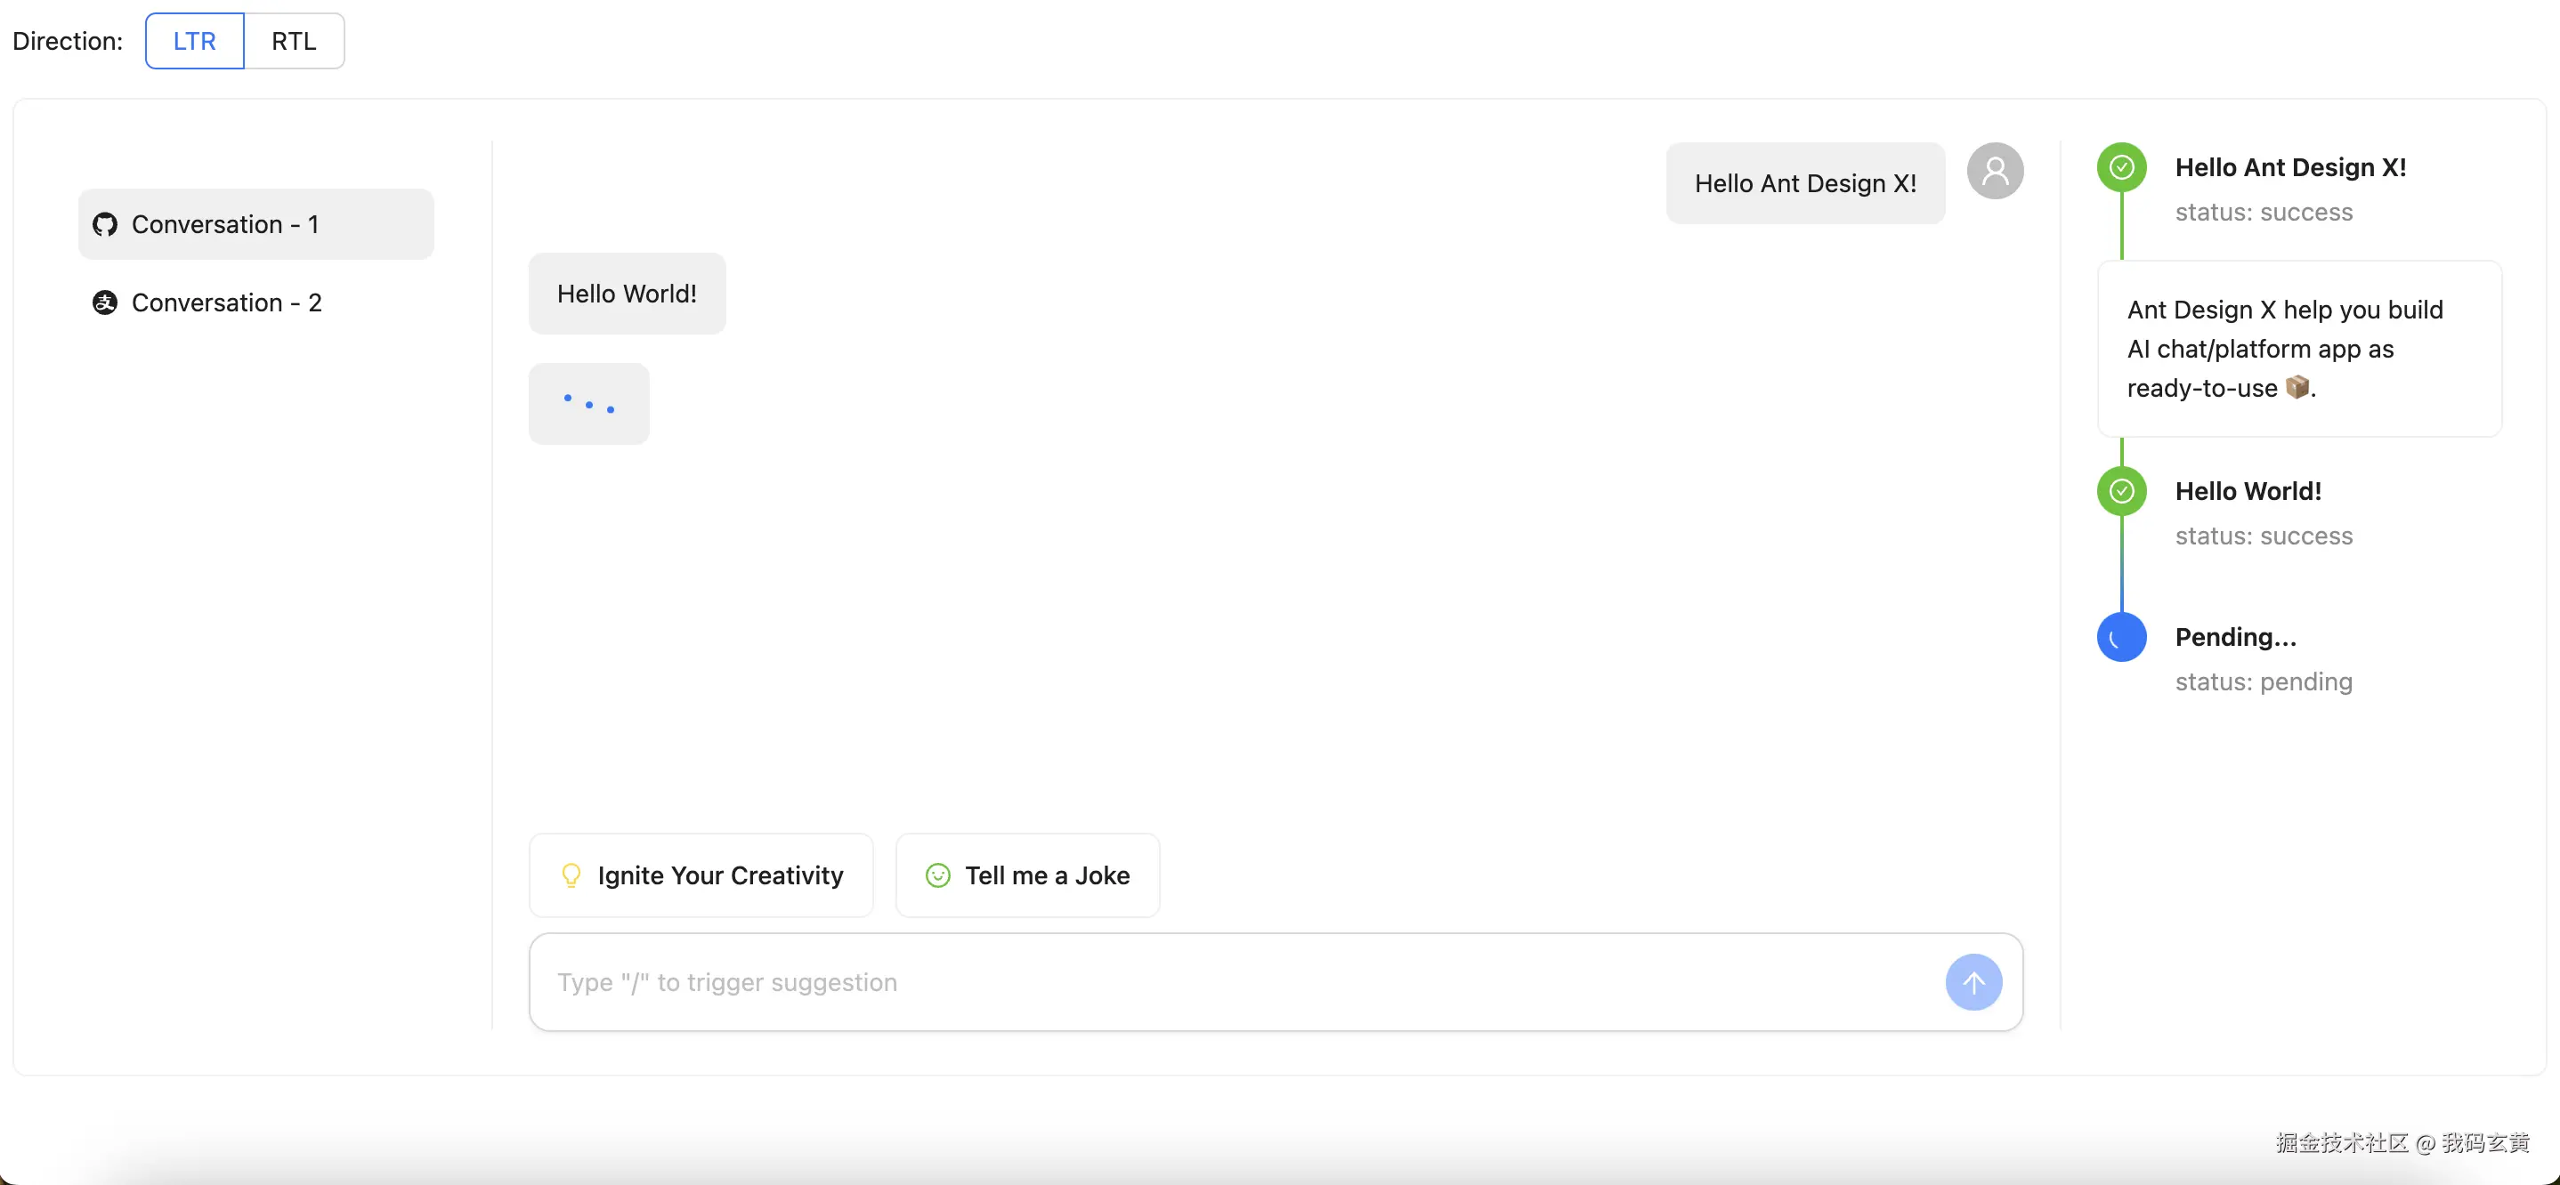Image resolution: width=2560 pixels, height=1185 pixels.
Task: Focus the message input field
Action: [x=1232, y=981]
